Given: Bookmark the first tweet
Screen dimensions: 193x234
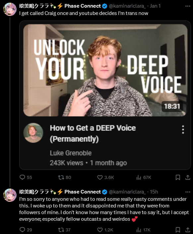Looking at the screenshot, I should (178, 177).
